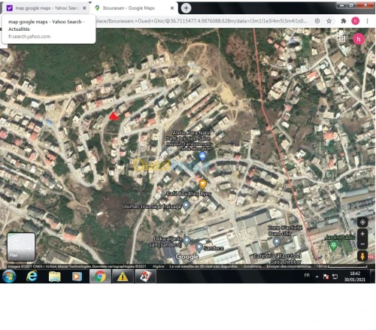Click the Street View pegman
The width and height of the screenshot is (376, 330).
(362, 256)
